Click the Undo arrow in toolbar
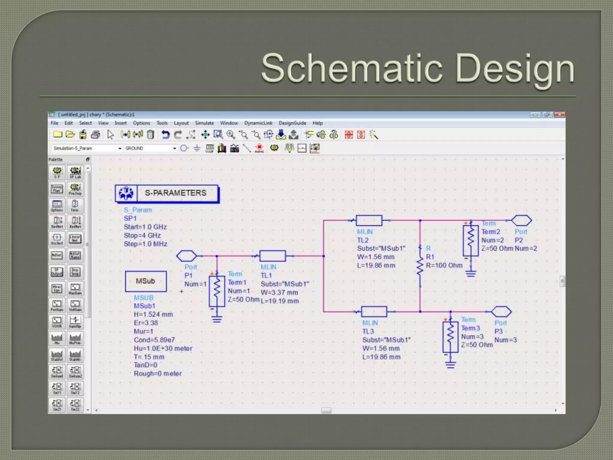This screenshot has width=613, height=460. pyautogui.click(x=165, y=135)
